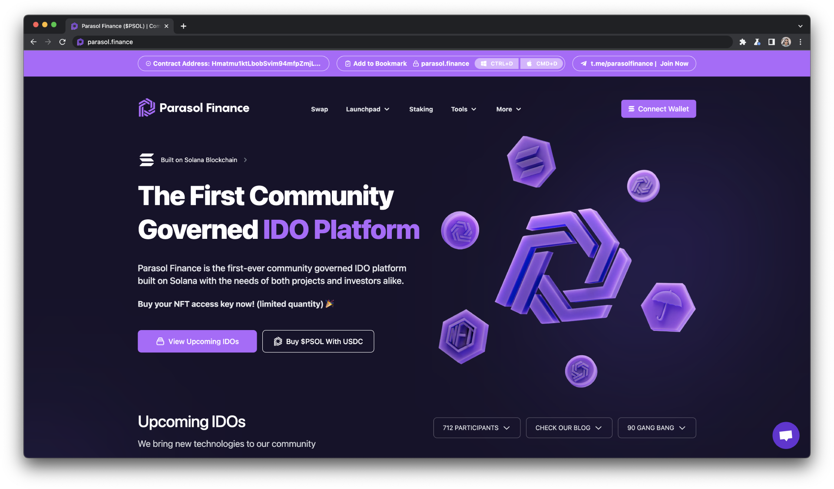The image size is (834, 489).
Task: Close the Parasol Finance tab
Action: coord(166,26)
